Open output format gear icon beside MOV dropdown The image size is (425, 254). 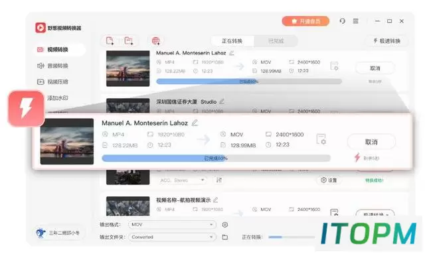pyautogui.click(x=224, y=224)
